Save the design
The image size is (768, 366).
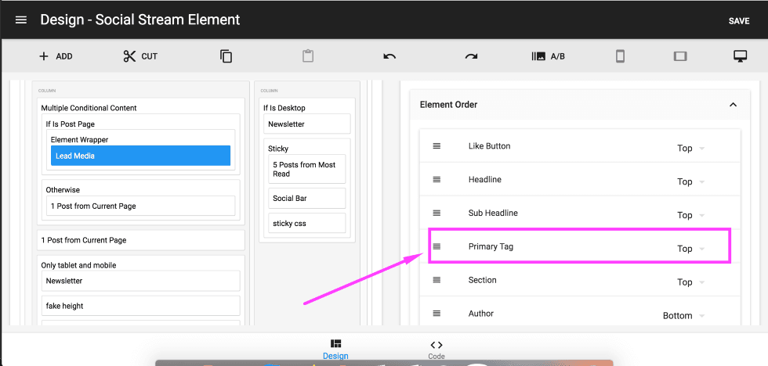point(738,21)
